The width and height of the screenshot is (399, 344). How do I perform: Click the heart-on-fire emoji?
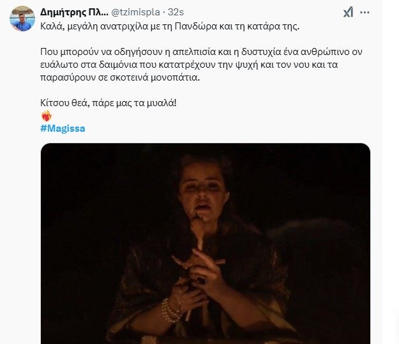[x=47, y=116]
